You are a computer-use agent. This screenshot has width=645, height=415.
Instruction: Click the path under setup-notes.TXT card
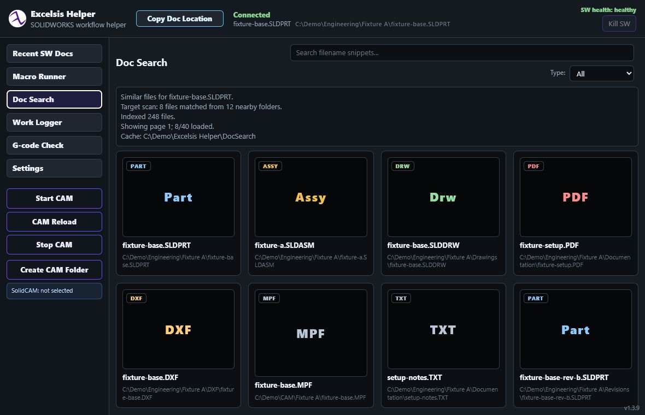pos(443,393)
